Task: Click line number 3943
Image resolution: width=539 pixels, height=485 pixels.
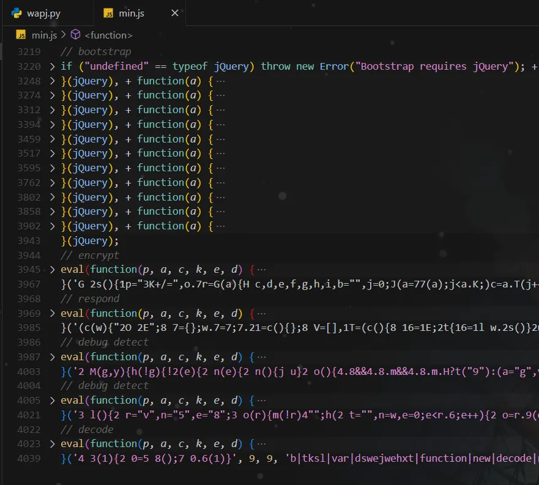Action: coord(29,240)
